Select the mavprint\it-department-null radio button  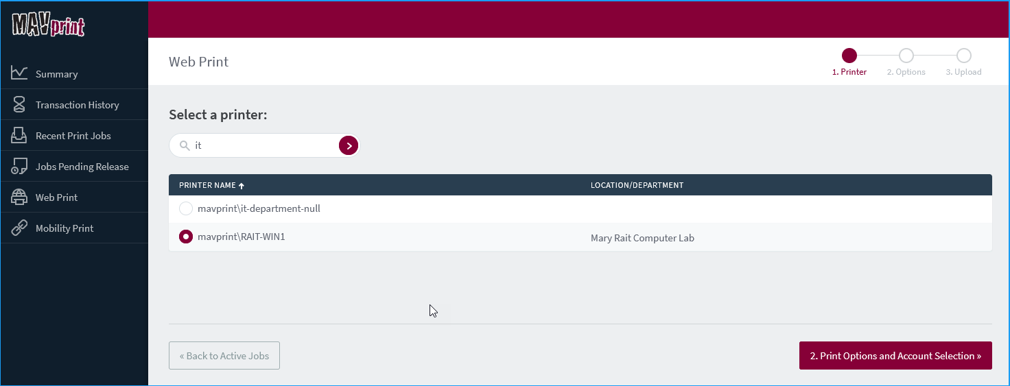coord(186,208)
